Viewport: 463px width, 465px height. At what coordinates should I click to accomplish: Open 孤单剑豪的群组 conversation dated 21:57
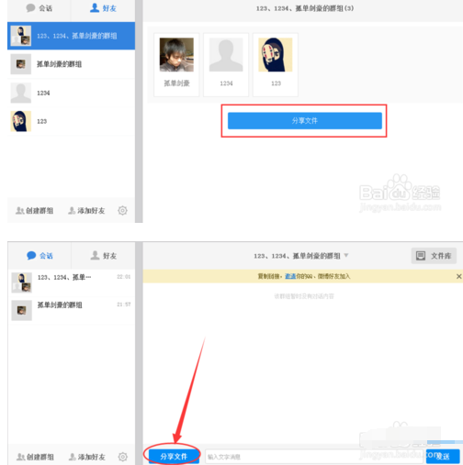click(x=71, y=310)
